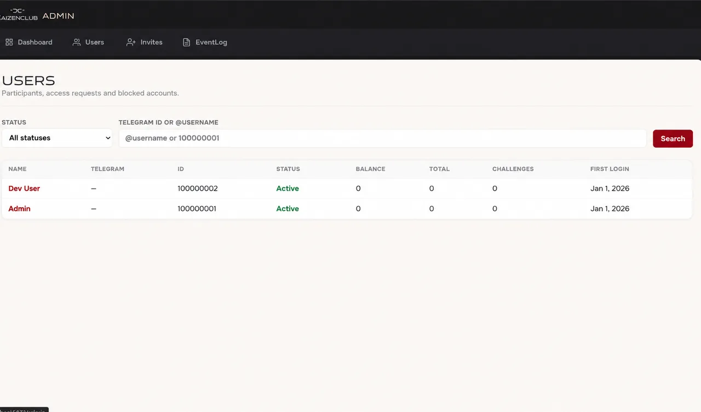This screenshot has height=412, width=701.
Task: Click the balance value in Admin row
Action: [358, 209]
